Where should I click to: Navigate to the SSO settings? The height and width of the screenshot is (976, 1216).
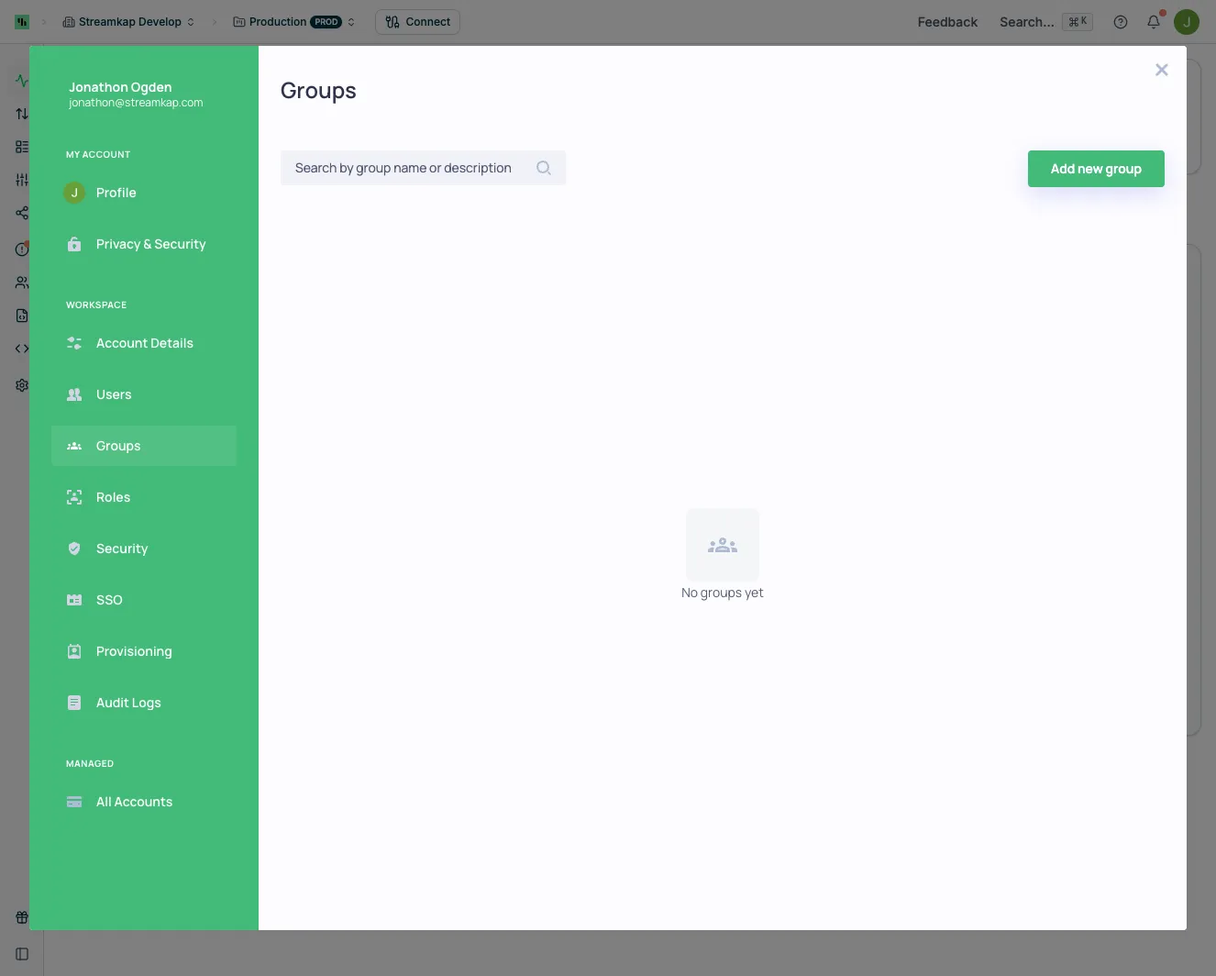(x=144, y=600)
